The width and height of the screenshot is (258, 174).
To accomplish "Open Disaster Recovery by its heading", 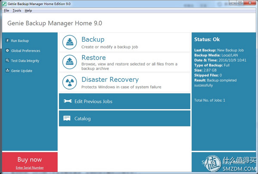I will pyautogui.click(x=110, y=79).
